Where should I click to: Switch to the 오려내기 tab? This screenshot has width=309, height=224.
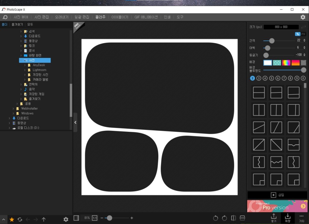(62, 17)
